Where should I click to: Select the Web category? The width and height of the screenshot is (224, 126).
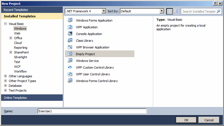point(17,33)
